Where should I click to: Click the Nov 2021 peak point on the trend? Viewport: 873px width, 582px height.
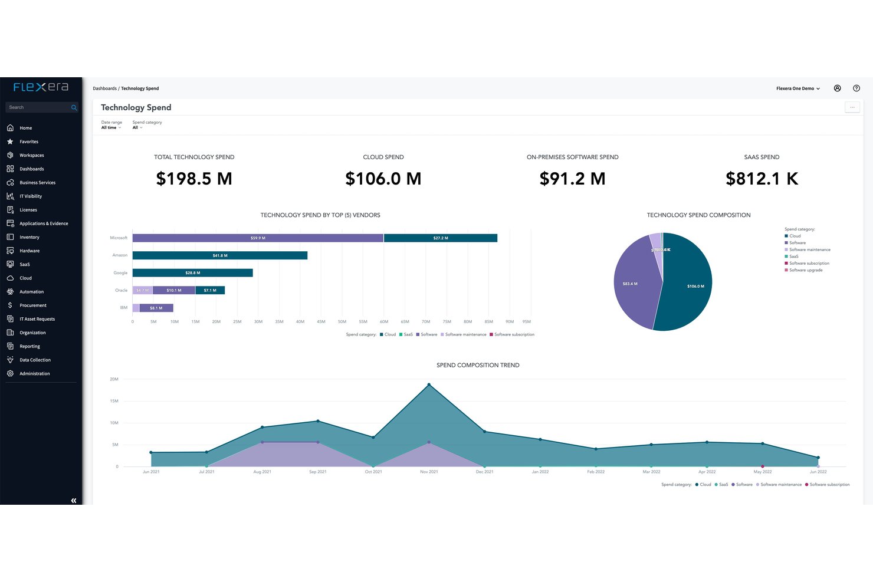[429, 384]
